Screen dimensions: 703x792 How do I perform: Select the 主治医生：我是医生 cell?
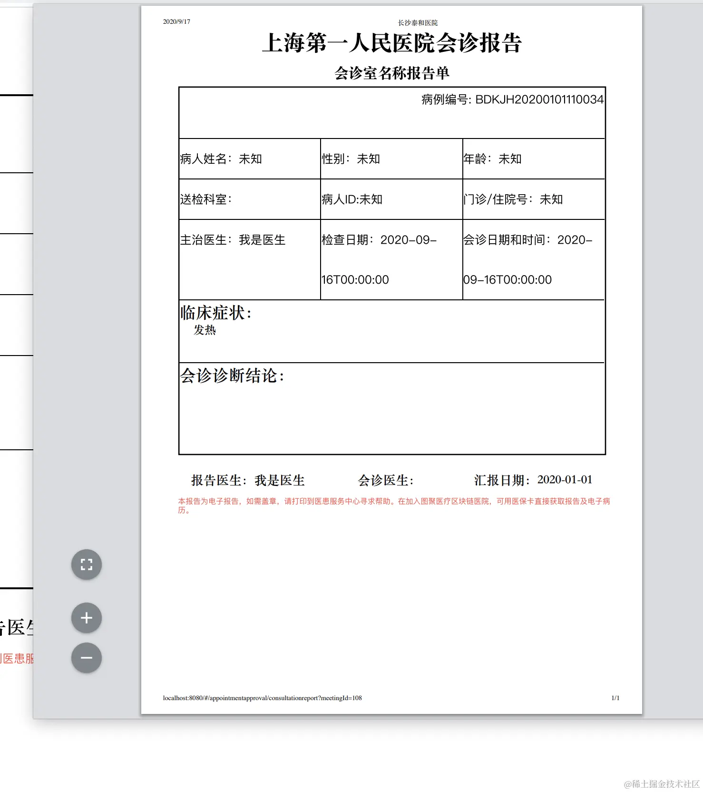(250, 260)
